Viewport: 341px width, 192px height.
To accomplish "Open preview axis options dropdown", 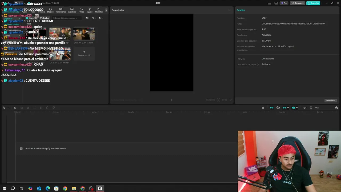I will tap(297, 108).
